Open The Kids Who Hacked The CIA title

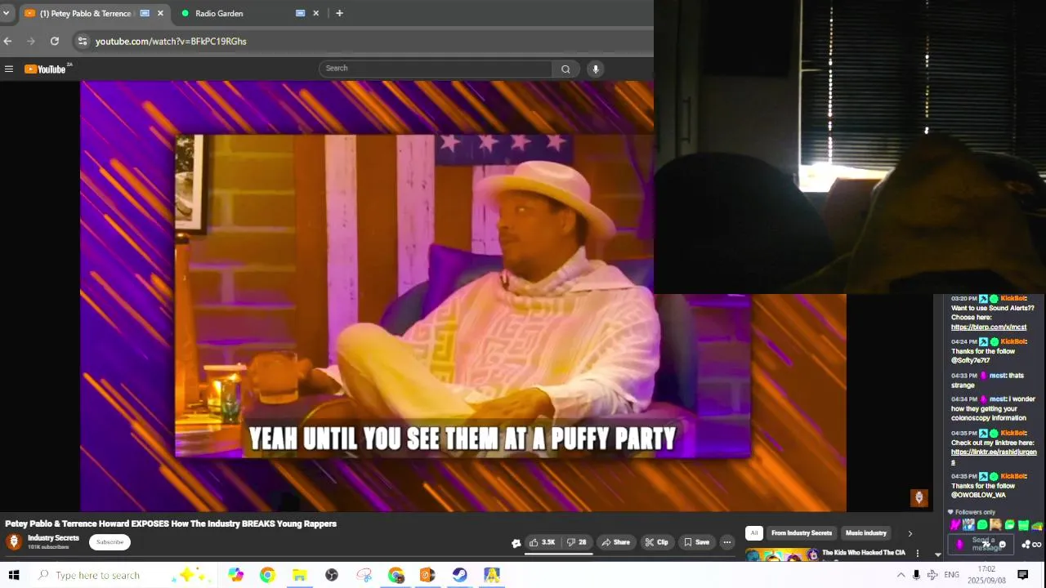pyautogui.click(x=864, y=553)
